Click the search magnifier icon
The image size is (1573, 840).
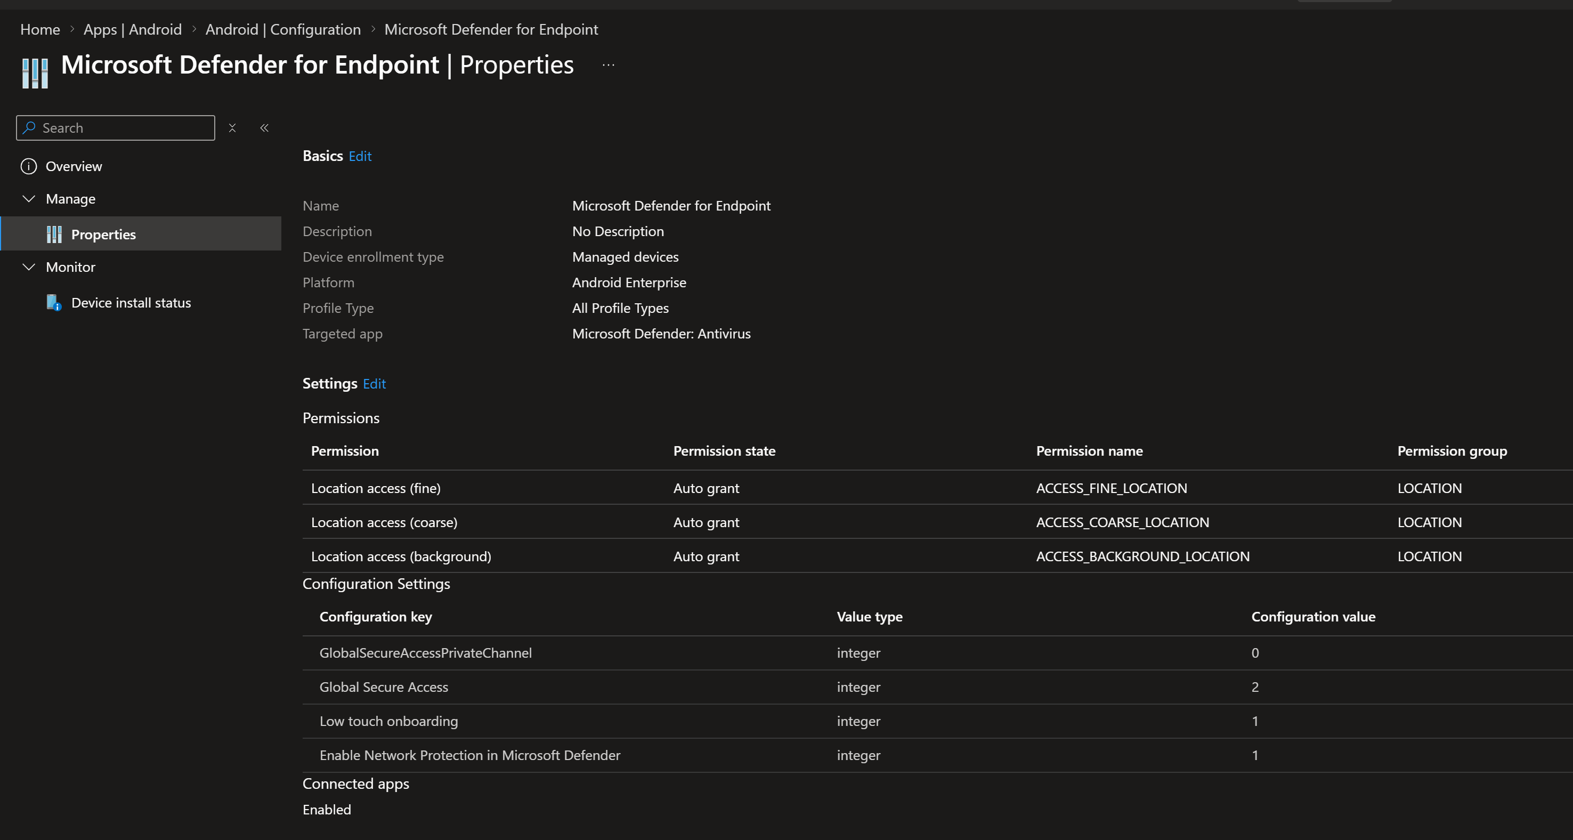coord(29,128)
